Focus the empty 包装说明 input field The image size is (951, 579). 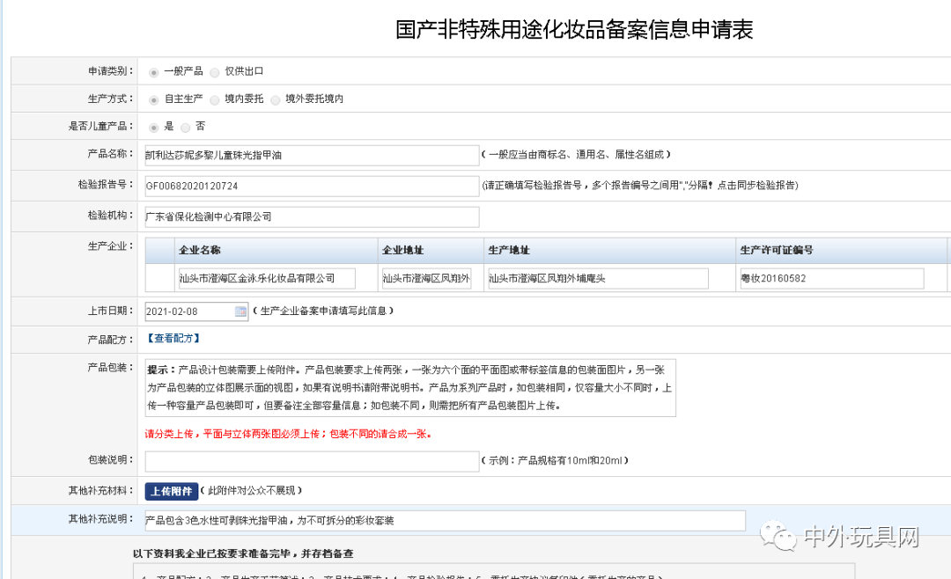pos(312,461)
